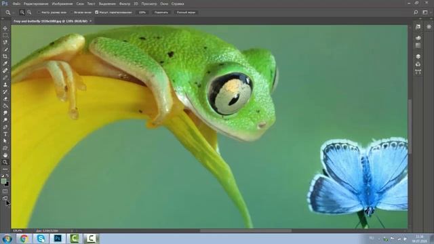Open the Swatches panel icon
The width and height of the screenshot is (434, 244).
[x=418, y=45]
